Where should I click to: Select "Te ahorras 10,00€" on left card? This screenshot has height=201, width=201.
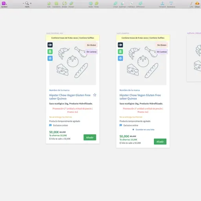pyautogui.click(x=58, y=135)
